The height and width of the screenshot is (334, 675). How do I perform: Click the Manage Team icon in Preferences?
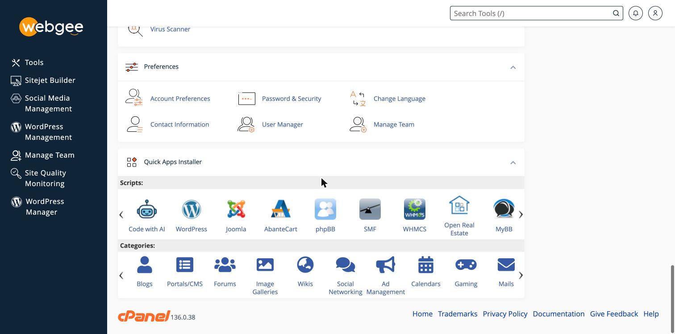tap(358, 124)
